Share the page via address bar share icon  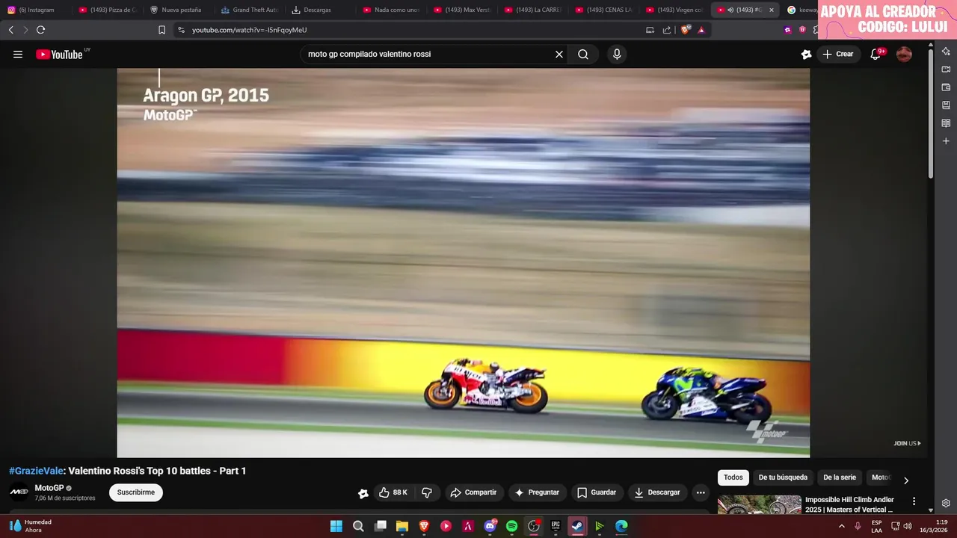(x=667, y=30)
